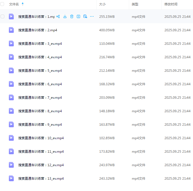Click the 243.97MB size cell
Viewport: 193px width, 191px height.
point(107,165)
